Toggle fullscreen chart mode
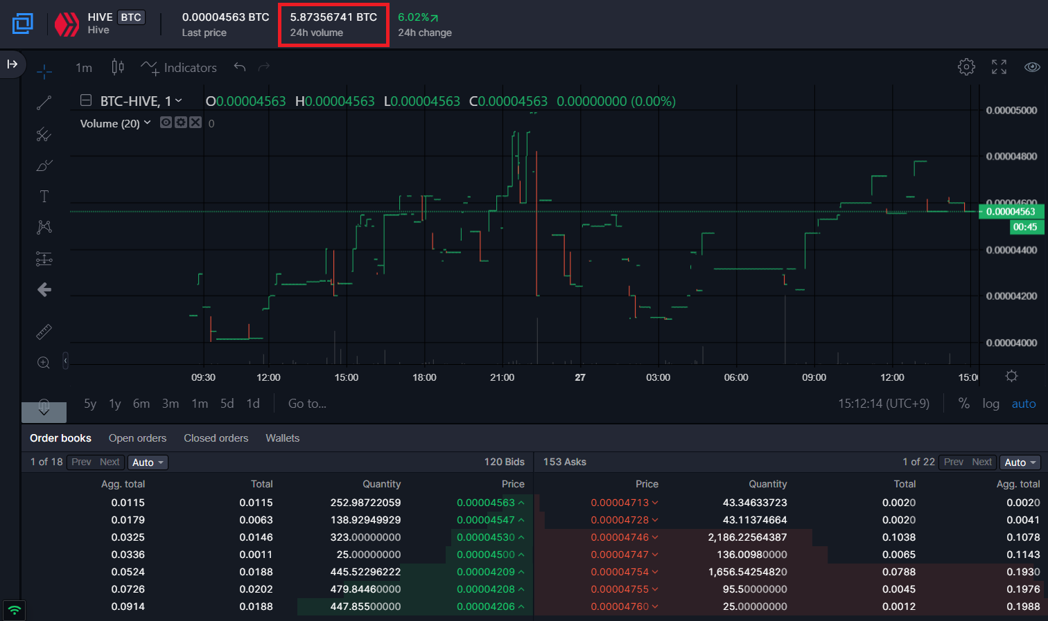Viewport: 1048px width, 621px height. [x=999, y=66]
